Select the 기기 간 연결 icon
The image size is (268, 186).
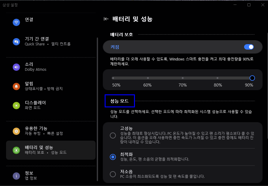pos(16,41)
